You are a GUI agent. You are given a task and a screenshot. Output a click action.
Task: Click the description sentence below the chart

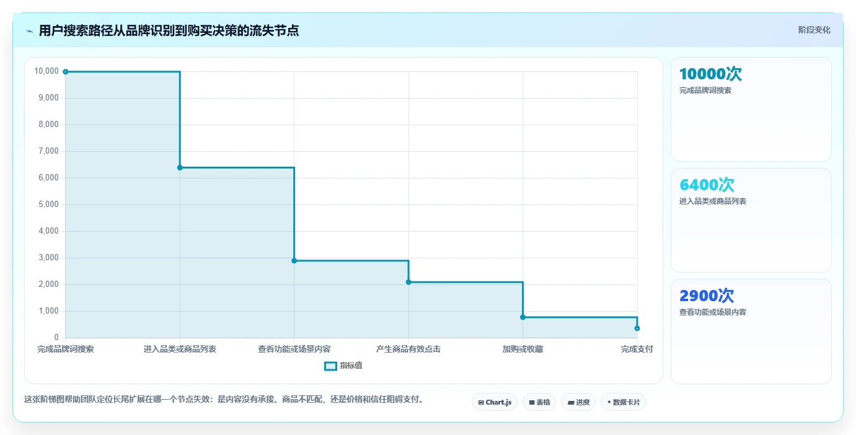(226, 400)
